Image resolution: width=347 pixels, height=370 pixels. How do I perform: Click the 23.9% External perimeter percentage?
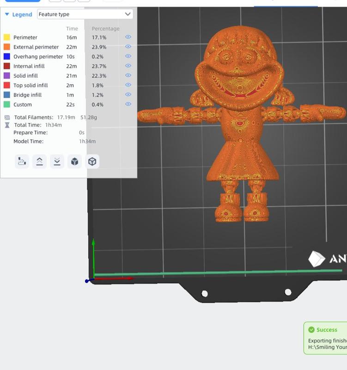click(99, 47)
